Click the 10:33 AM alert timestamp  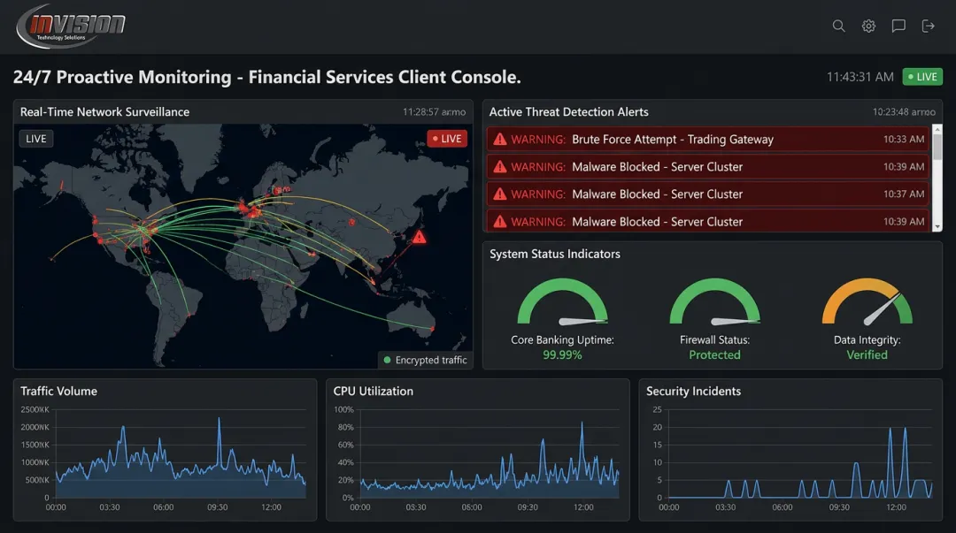904,140
